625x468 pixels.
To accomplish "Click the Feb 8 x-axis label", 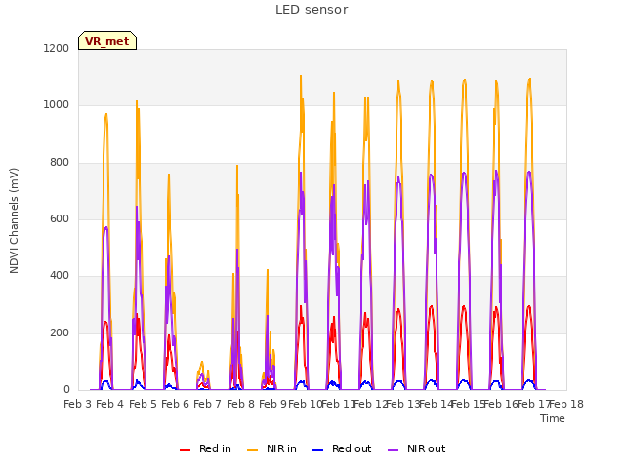I will click(240, 404).
